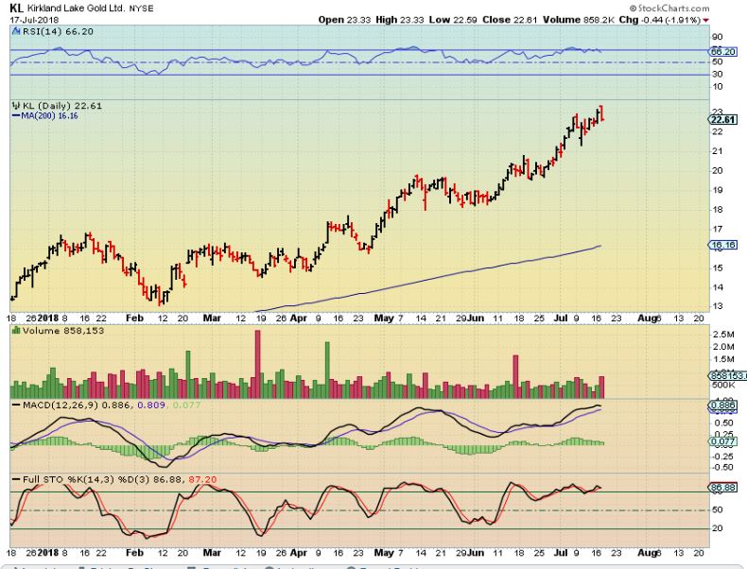
Task: Click the Volume 858,153 panel label
Action: tap(63, 331)
